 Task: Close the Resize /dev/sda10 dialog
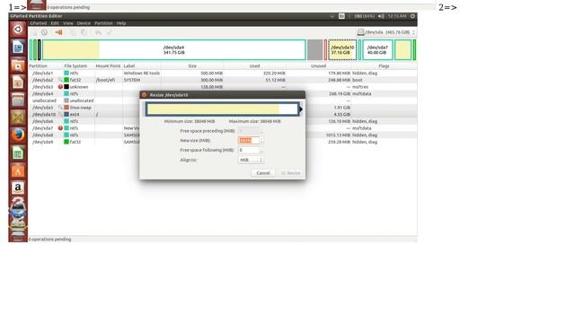pyautogui.click(x=144, y=95)
